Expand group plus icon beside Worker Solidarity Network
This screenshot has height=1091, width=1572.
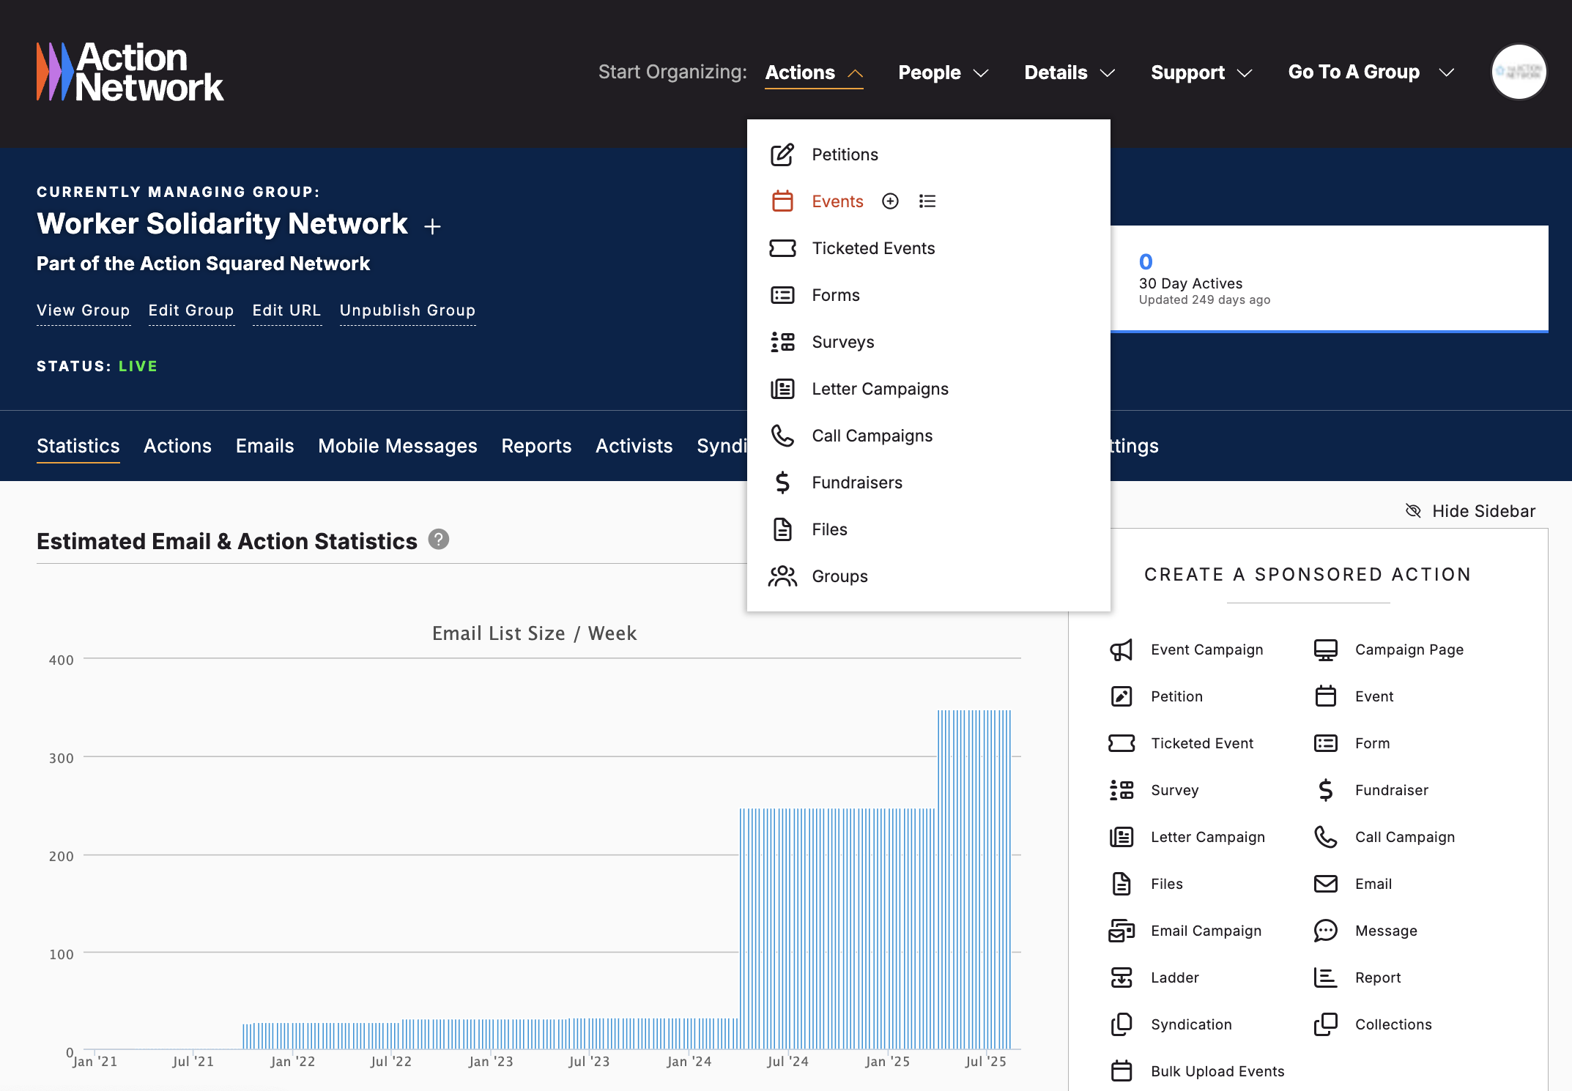[x=433, y=226]
